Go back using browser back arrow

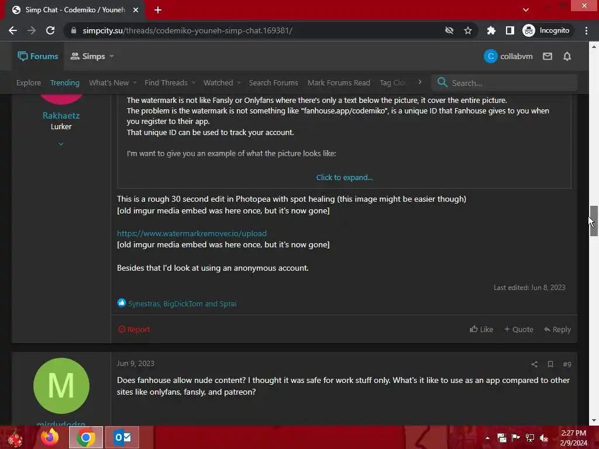[x=13, y=30]
